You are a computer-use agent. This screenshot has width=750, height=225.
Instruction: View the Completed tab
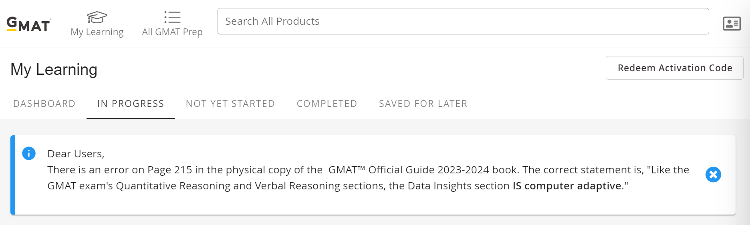pos(327,104)
